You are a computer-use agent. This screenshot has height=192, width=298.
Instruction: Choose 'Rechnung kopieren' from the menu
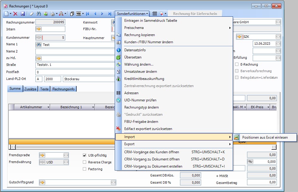139,35
